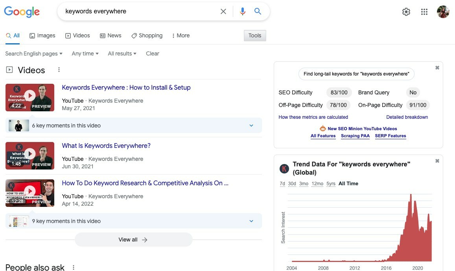Click Find long-tail keywords button
The width and height of the screenshot is (455, 271).
point(356,74)
